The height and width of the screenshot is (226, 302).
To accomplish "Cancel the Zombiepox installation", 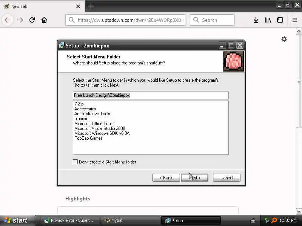I will coord(226,178).
